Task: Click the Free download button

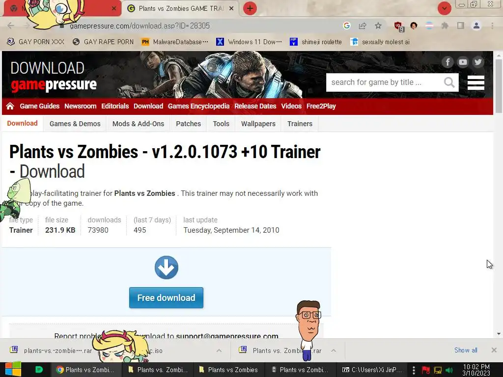Action: click(166, 298)
